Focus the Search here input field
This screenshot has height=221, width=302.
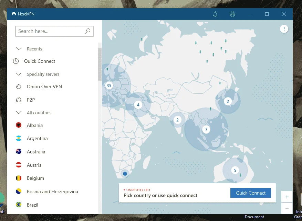pyautogui.click(x=54, y=31)
